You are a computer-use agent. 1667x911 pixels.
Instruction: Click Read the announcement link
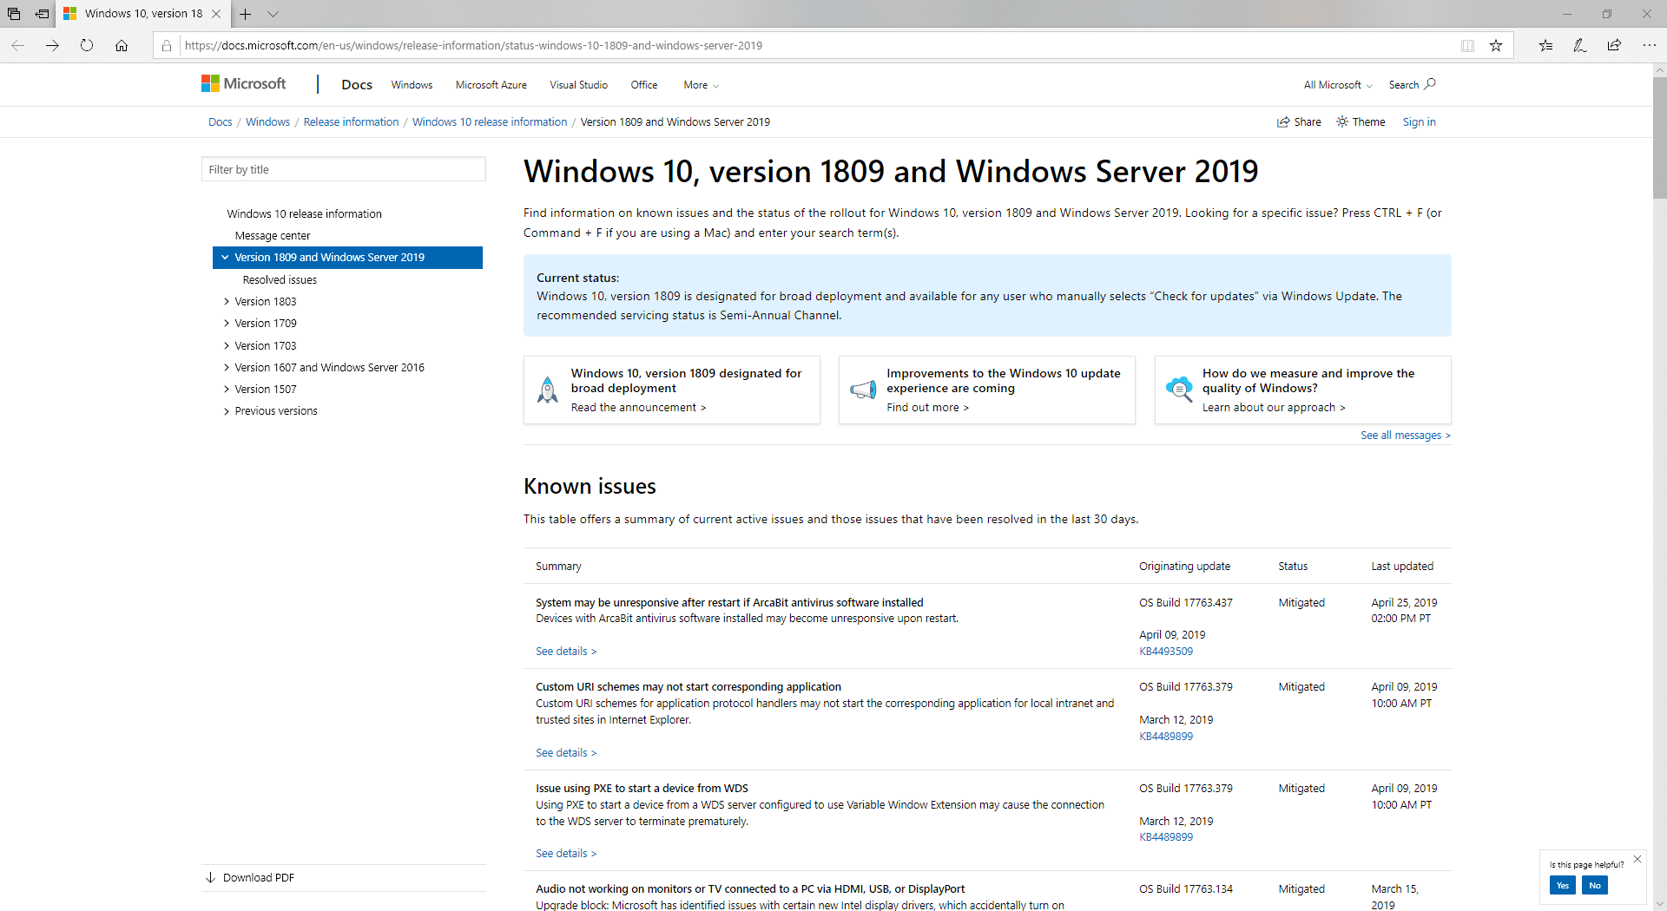[638, 408]
